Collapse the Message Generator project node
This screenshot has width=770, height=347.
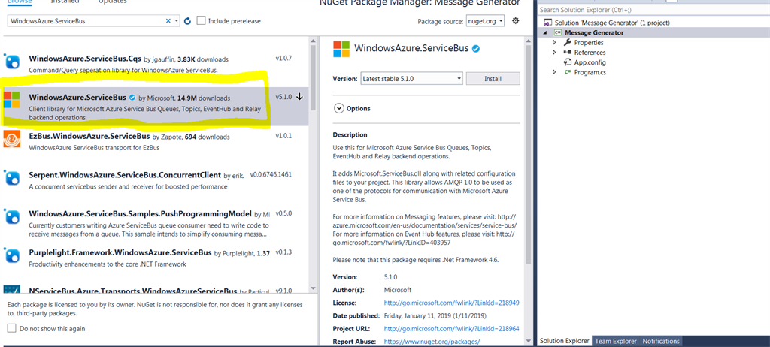tap(546, 33)
